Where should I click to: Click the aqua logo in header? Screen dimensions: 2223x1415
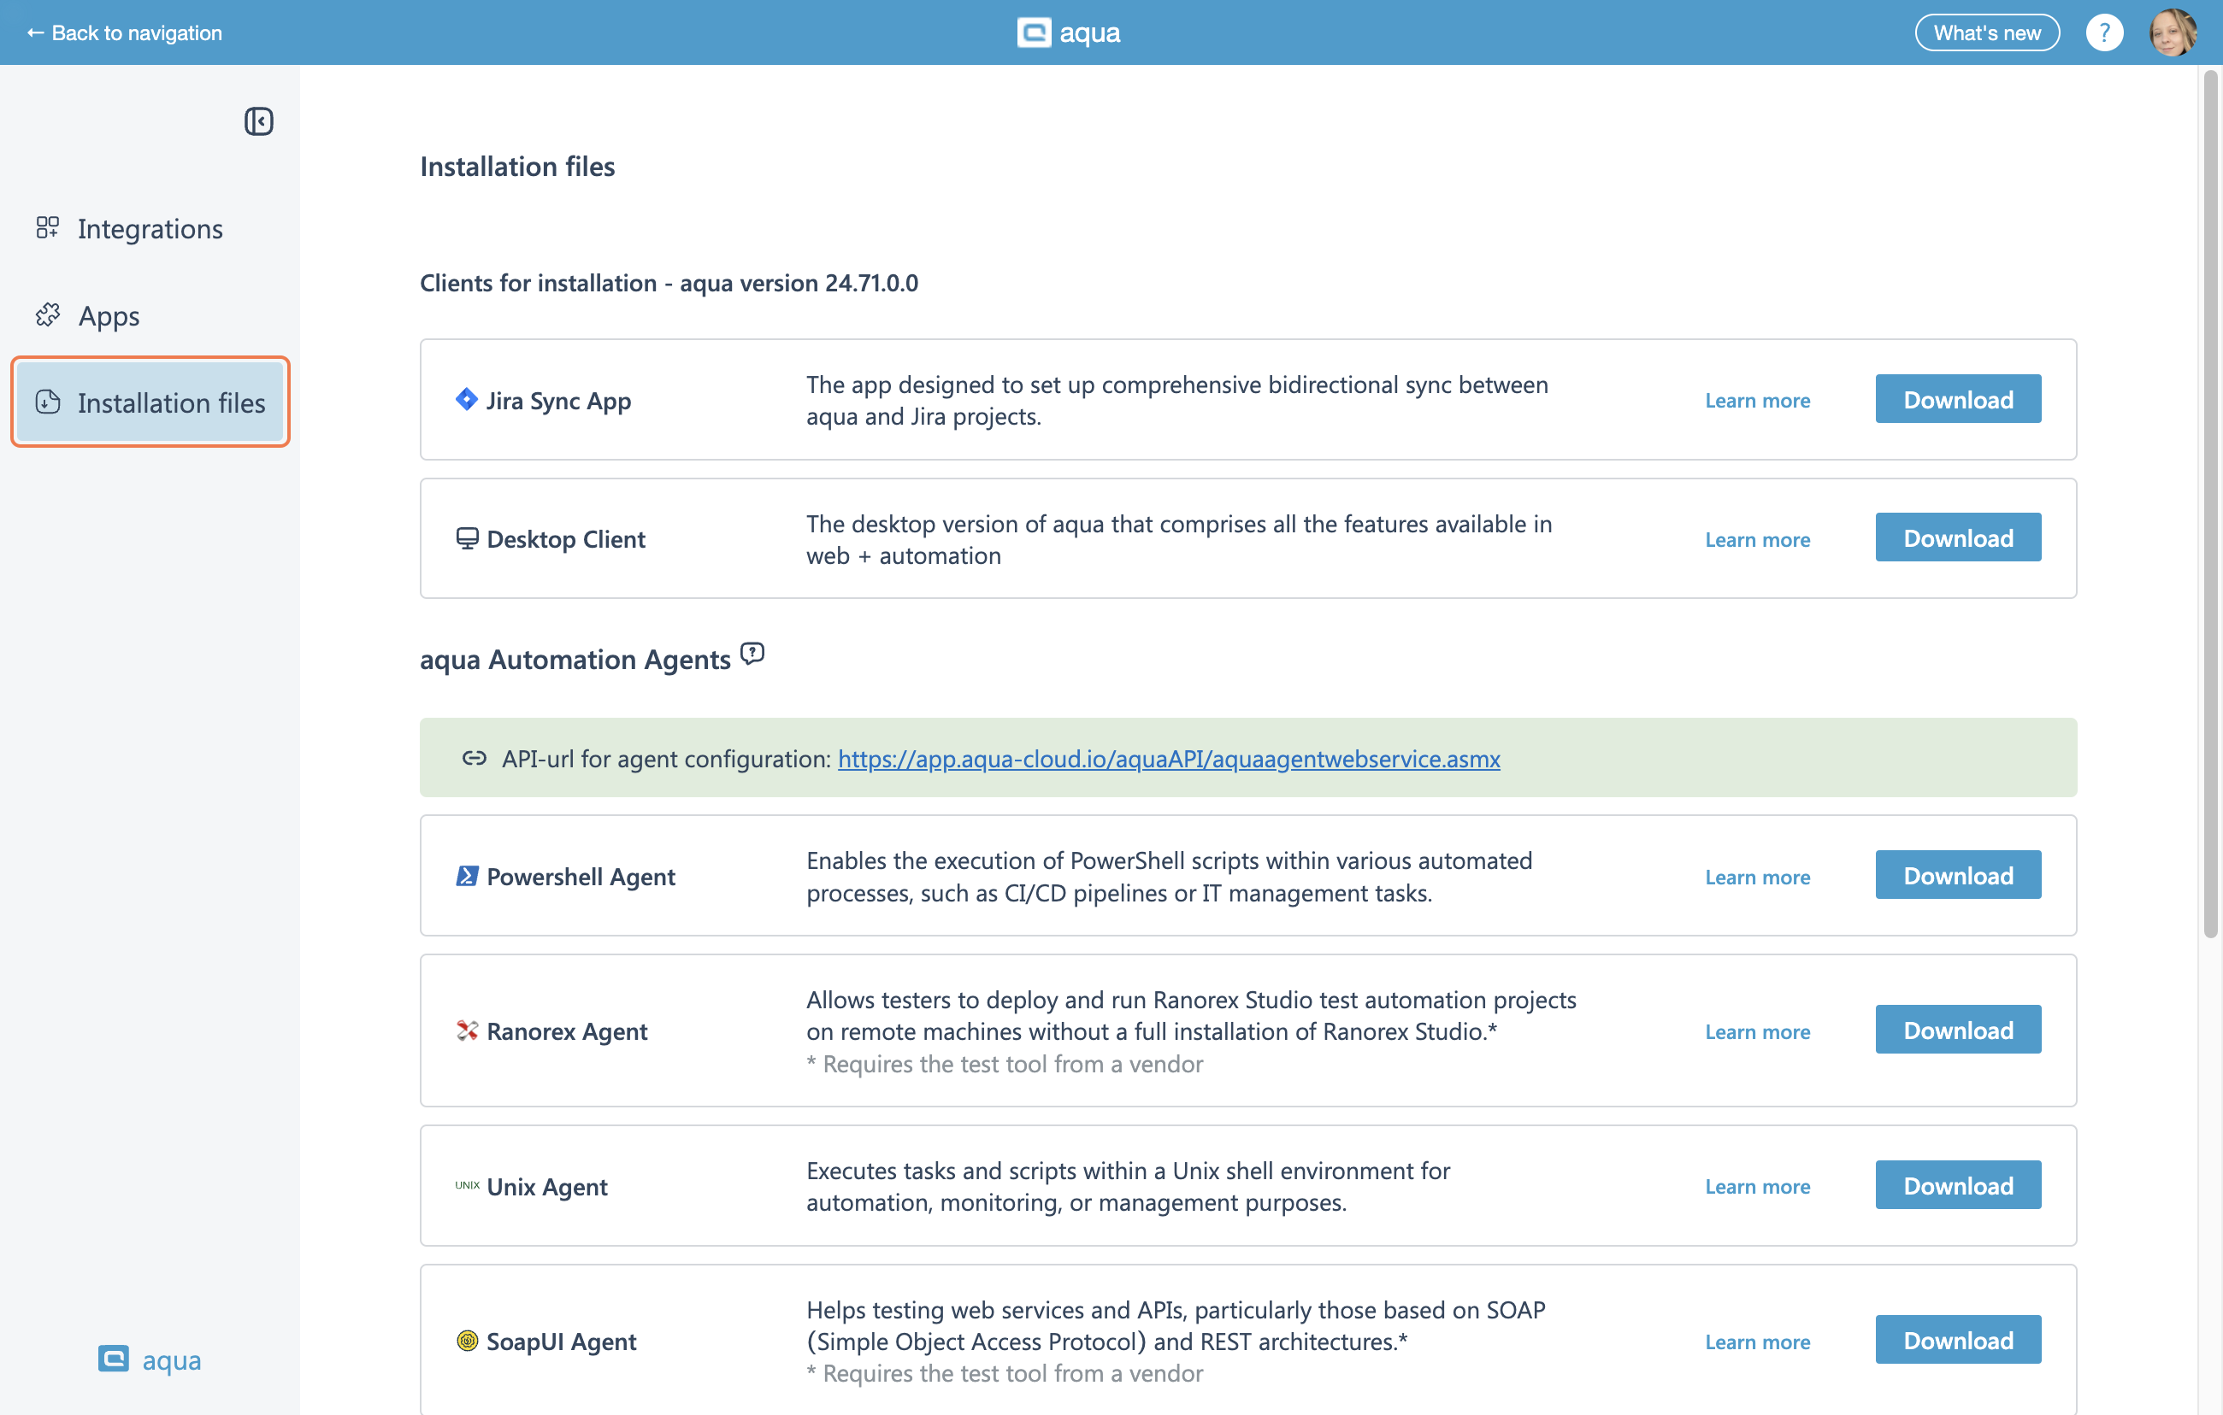(1068, 33)
